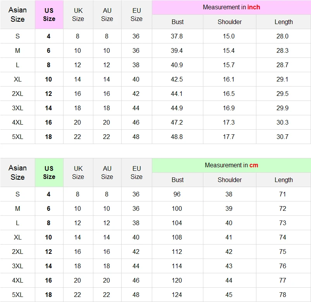The image size is (311, 302).
Task: Click length value 30.7 in inch table
Action: click(282, 137)
